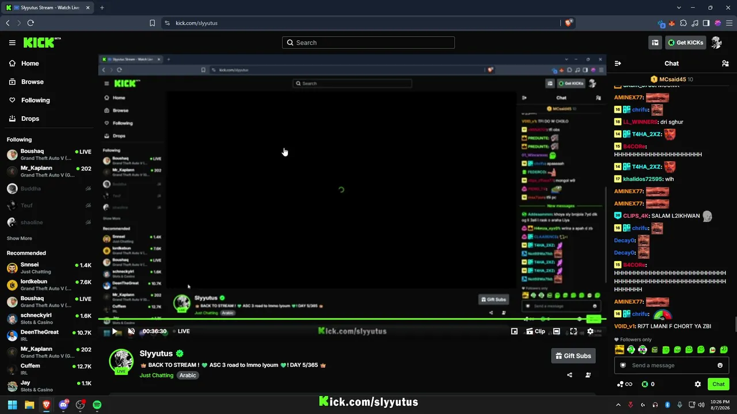
Task: Select first yellow face emote in quick emotes
Action: pos(620,350)
